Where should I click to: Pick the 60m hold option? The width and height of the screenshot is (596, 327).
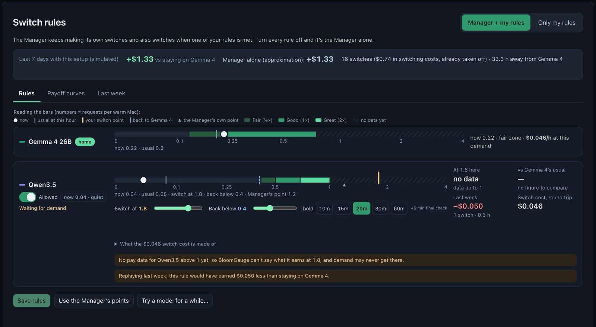(x=399, y=209)
